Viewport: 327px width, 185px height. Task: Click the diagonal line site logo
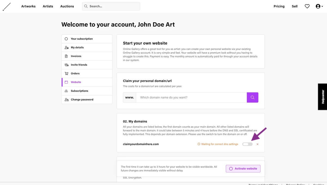tap(7, 7)
